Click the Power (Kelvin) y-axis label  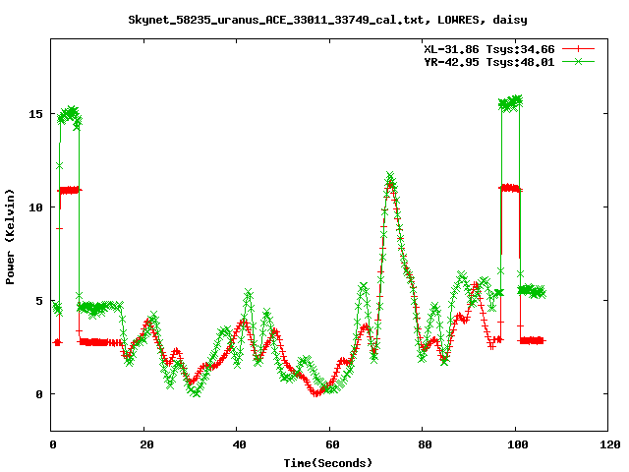(x=10, y=237)
